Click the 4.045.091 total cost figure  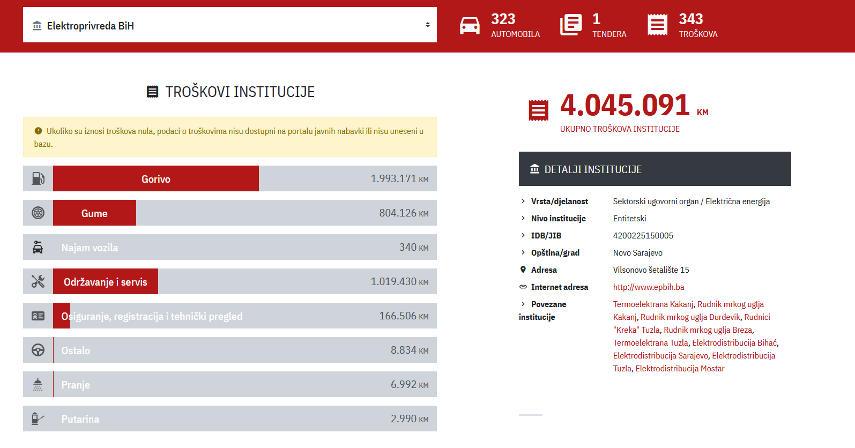(x=625, y=105)
